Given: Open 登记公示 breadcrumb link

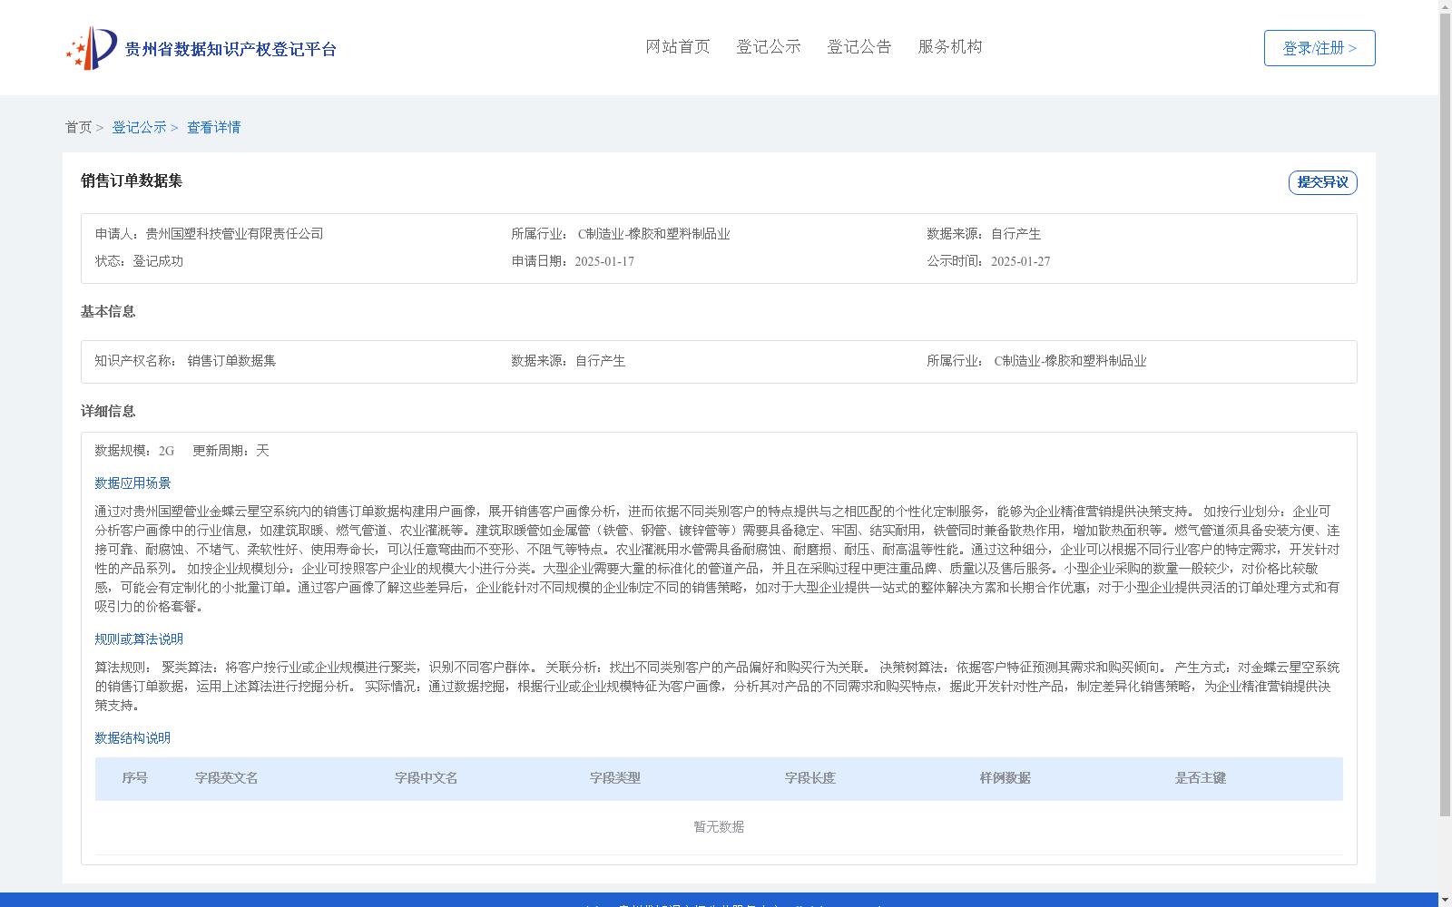Looking at the screenshot, I should (x=139, y=127).
